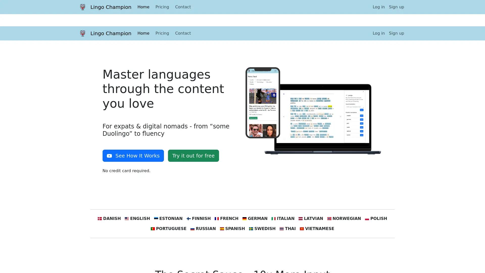Click the Sign up link
The height and width of the screenshot is (273, 485).
tap(396, 7)
